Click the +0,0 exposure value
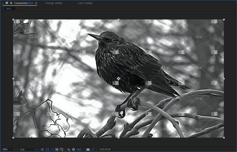 pos(79,149)
